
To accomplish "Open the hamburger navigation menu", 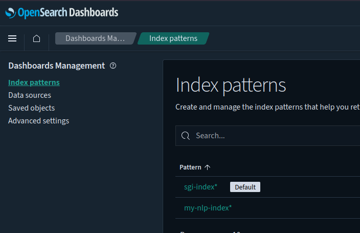I will pyautogui.click(x=12, y=38).
